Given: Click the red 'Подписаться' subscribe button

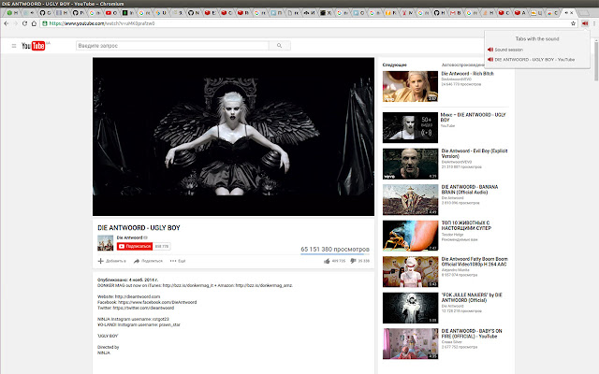Looking at the screenshot, I should pos(135,246).
